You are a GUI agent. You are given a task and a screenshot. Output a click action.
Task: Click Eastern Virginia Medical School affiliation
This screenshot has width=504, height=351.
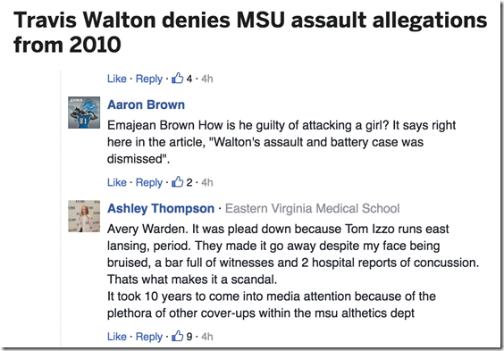tap(313, 209)
